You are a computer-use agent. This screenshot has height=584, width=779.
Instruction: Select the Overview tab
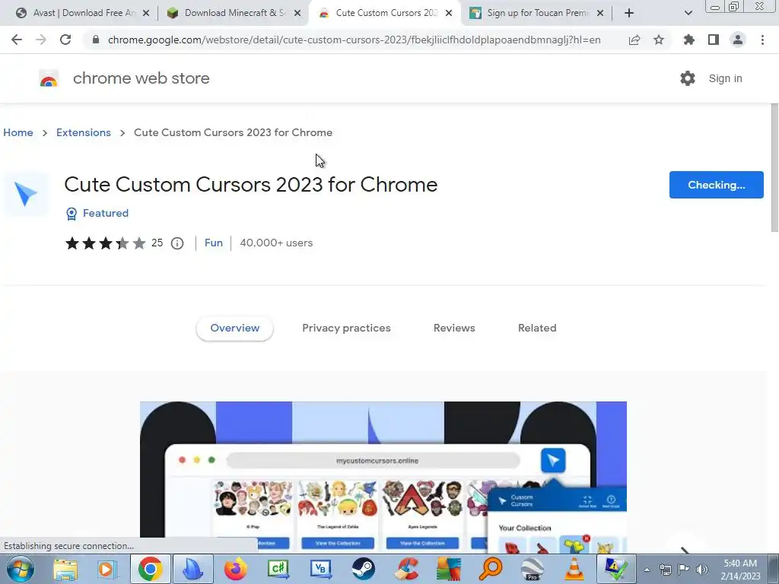coord(234,328)
